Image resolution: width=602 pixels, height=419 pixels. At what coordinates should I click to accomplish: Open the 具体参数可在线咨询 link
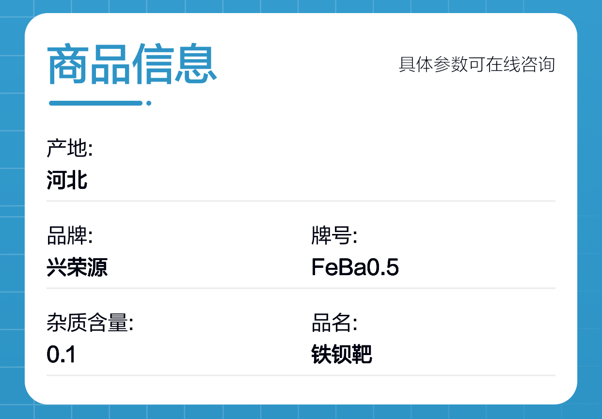pyautogui.click(x=476, y=64)
